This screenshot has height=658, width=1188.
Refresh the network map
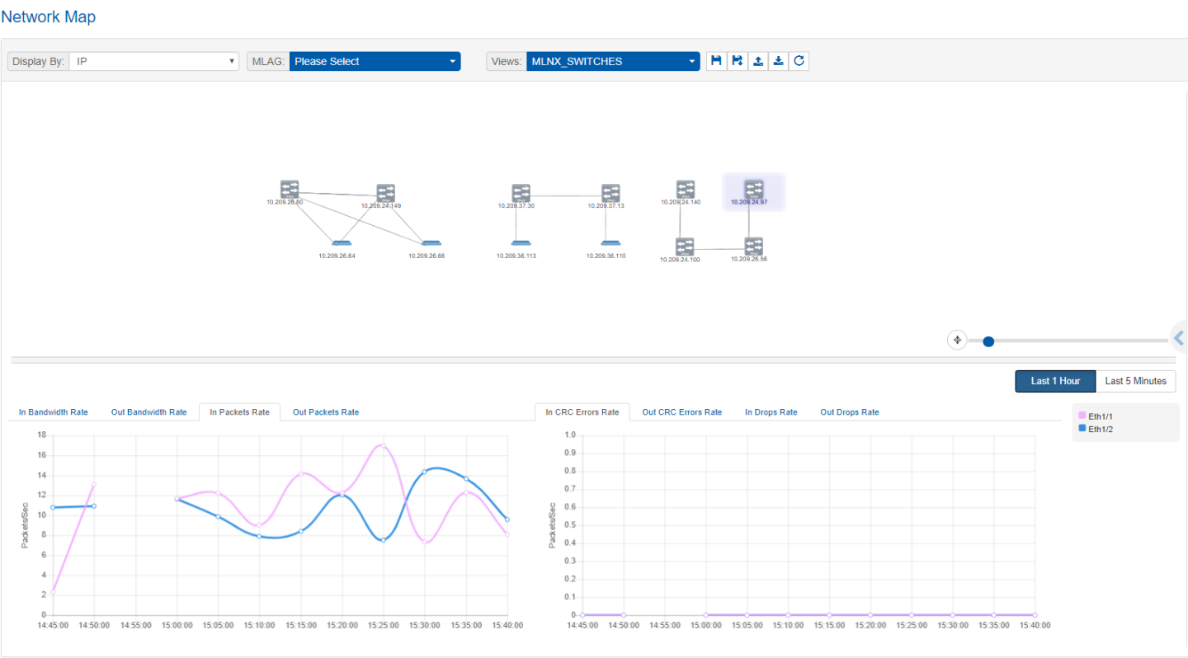pyautogui.click(x=799, y=61)
